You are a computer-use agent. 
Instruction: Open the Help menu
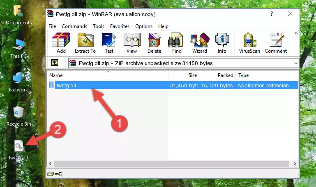coord(163,26)
